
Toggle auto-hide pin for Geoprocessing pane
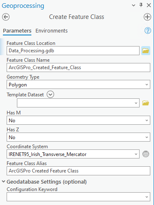click(141, 5)
